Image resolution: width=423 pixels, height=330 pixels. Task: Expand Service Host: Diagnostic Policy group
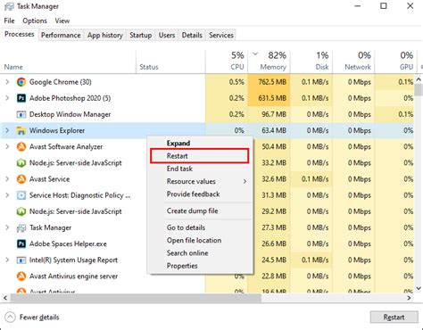coord(7,195)
